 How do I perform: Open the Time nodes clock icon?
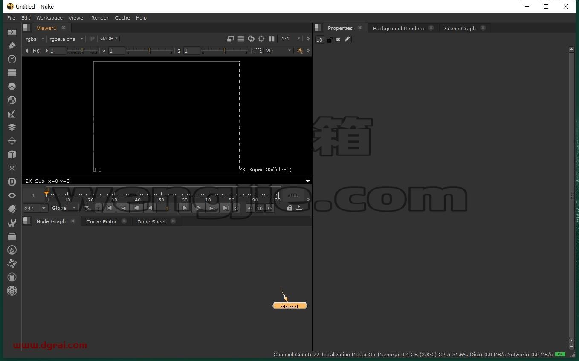click(12, 59)
